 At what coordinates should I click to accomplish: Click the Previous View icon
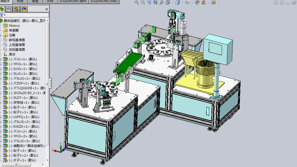pos(149,2)
